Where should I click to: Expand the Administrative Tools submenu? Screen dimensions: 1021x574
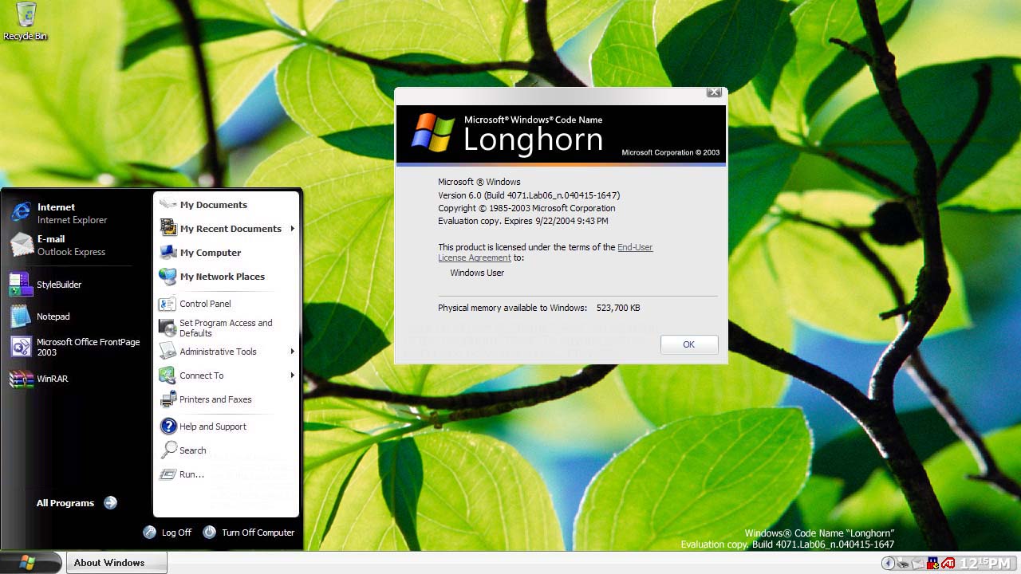coord(217,352)
